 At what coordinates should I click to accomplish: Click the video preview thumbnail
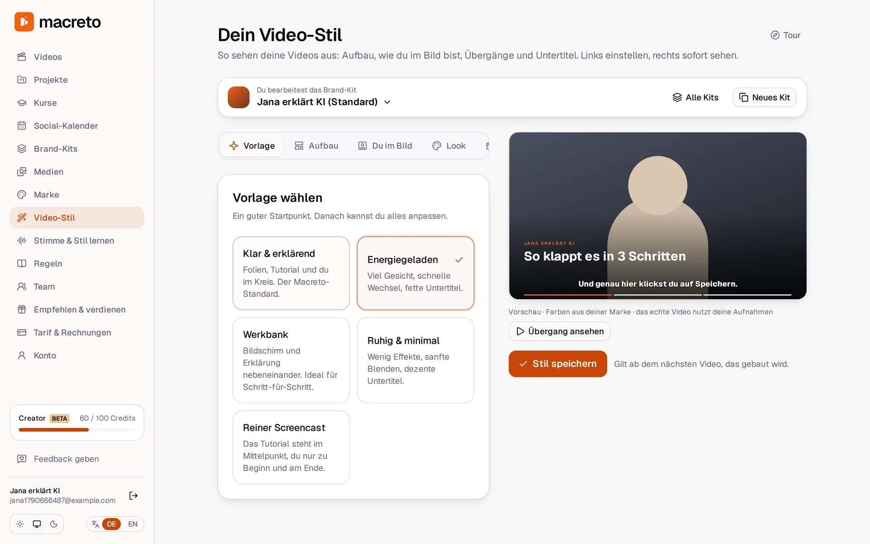(657, 216)
